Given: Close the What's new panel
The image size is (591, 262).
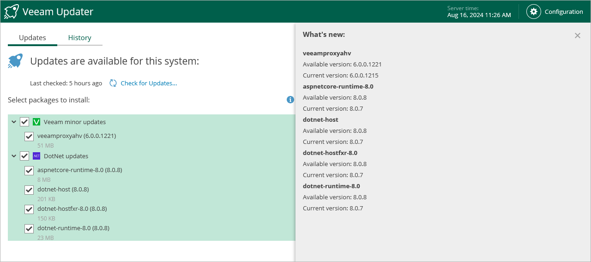Looking at the screenshot, I should pyautogui.click(x=577, y=36).
